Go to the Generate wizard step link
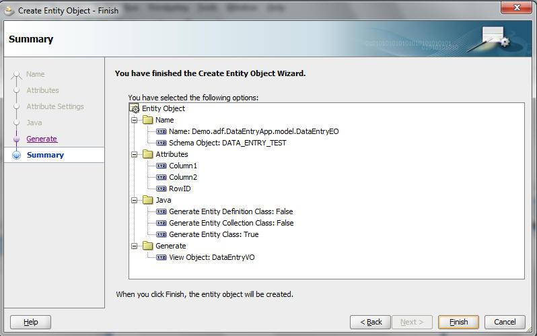Screen dimensions: 537x336 (x=42, y=139)
